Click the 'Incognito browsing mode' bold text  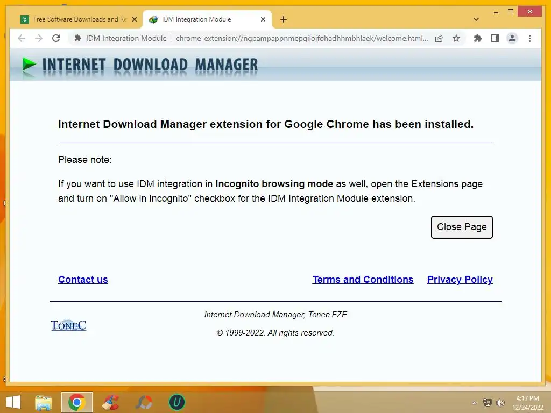pyautogui.click(x=274, y=184)
